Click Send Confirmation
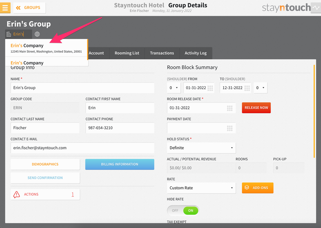 (45, 178)
